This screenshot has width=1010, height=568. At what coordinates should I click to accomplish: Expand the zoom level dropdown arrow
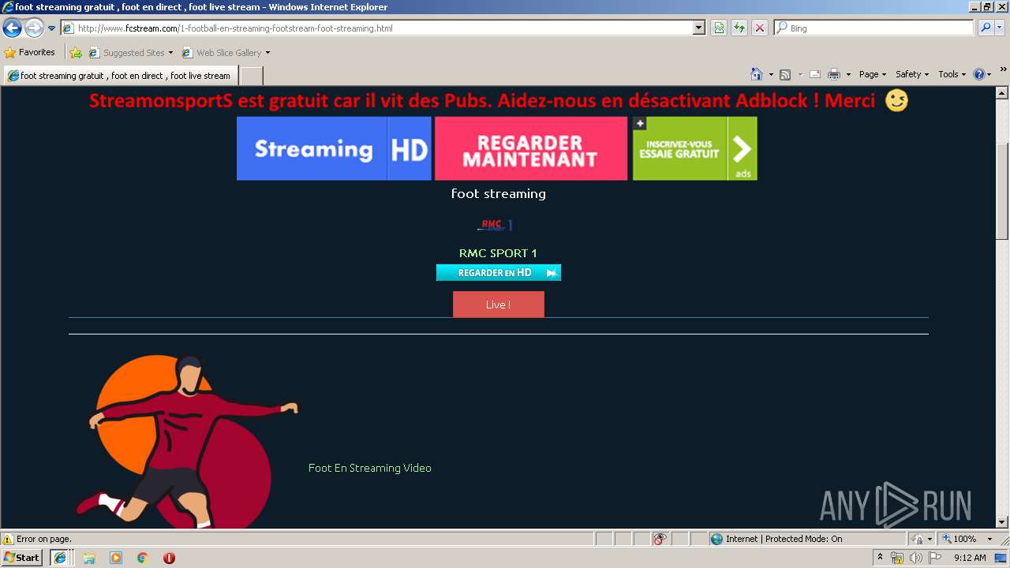click(x=989, y=539)
